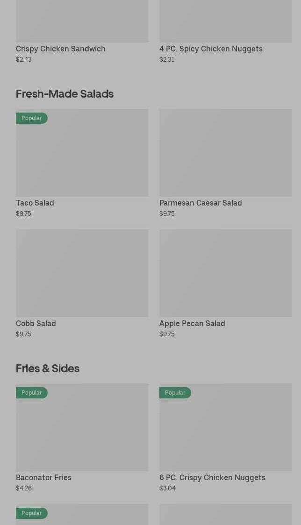The width and height of the screenshot is (301, 525).
Task: Select 4 PC. Spicy Chicken Nuggets
Action: click(x=211, y=49)
